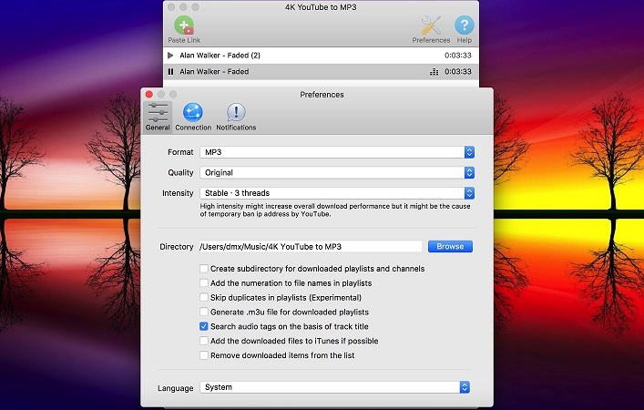644x410 pixels.
Task: Open Preferences from the main toolbar
Action: click(431, 26)
